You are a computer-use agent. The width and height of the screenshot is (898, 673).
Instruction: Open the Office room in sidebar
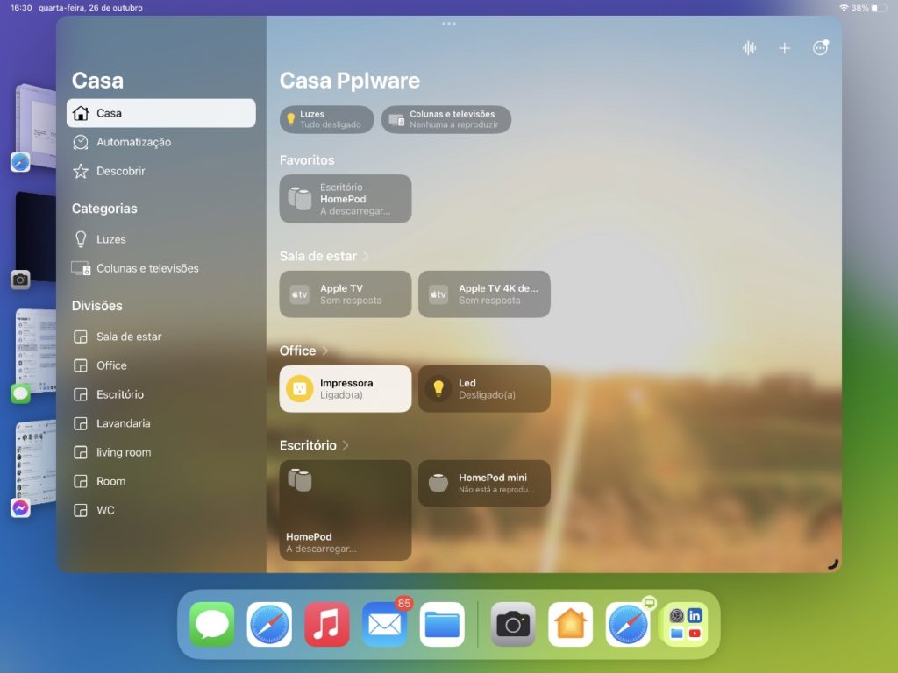[x=161, y=365]
